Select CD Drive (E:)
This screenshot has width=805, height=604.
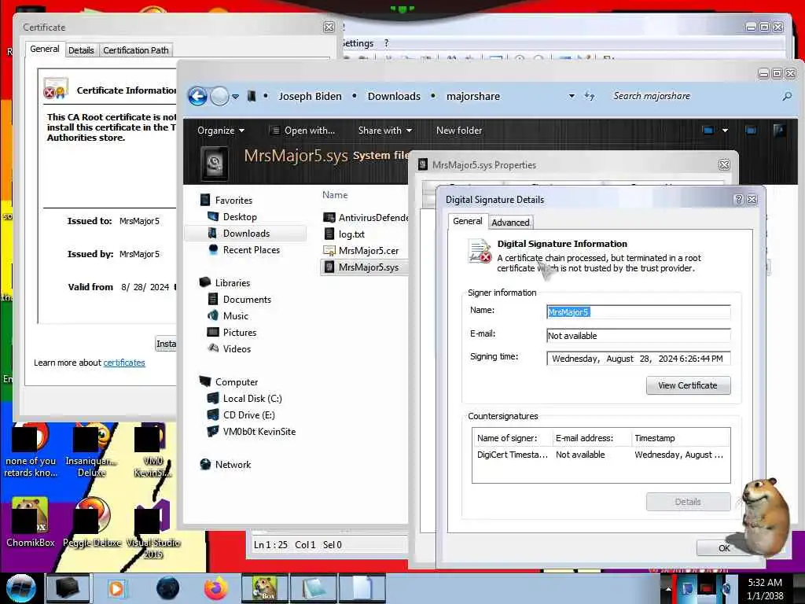pos(248,415)
